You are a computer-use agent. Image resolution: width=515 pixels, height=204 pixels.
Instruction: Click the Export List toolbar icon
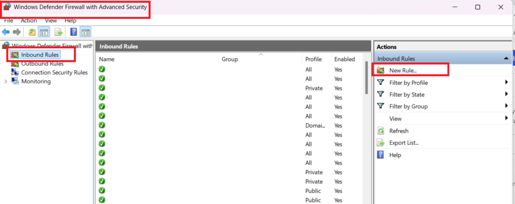[58, 32]
